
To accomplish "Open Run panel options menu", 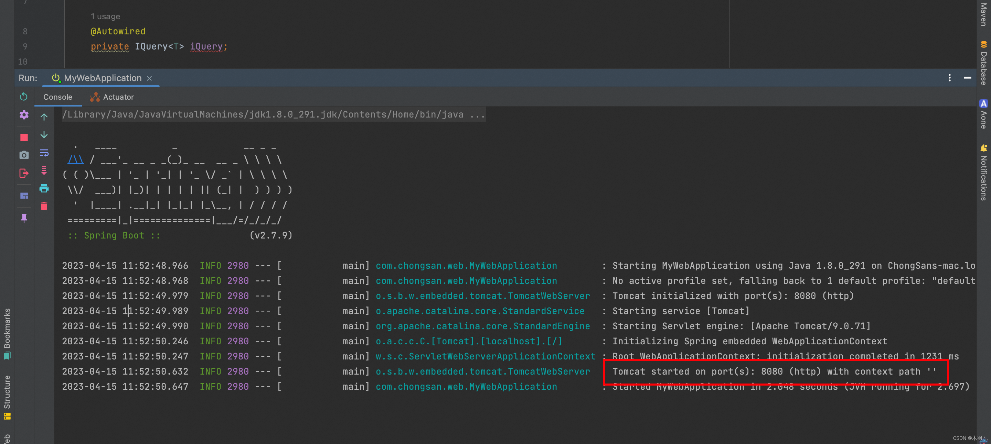I will 949,78.
